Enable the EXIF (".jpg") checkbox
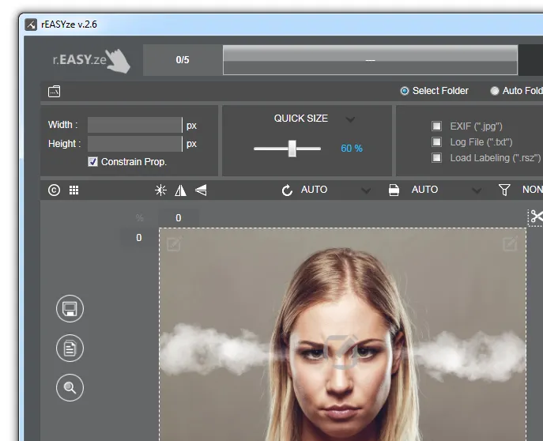 point(436,126)
